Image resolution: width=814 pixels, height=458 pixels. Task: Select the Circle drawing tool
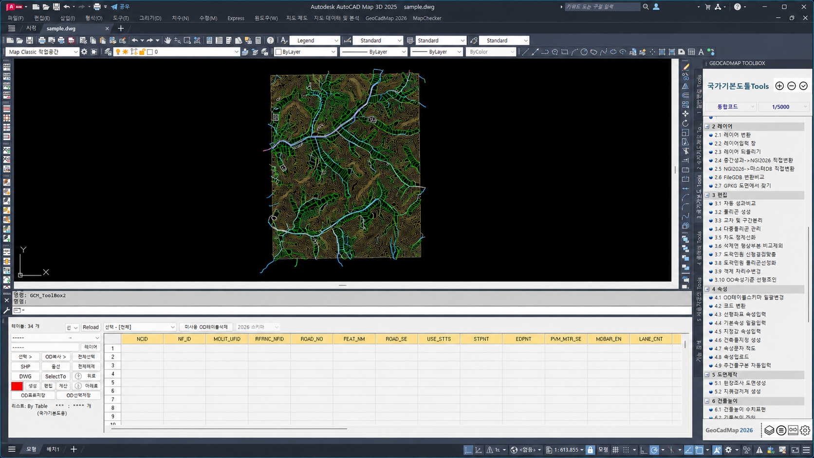click(x=584, y=52)
